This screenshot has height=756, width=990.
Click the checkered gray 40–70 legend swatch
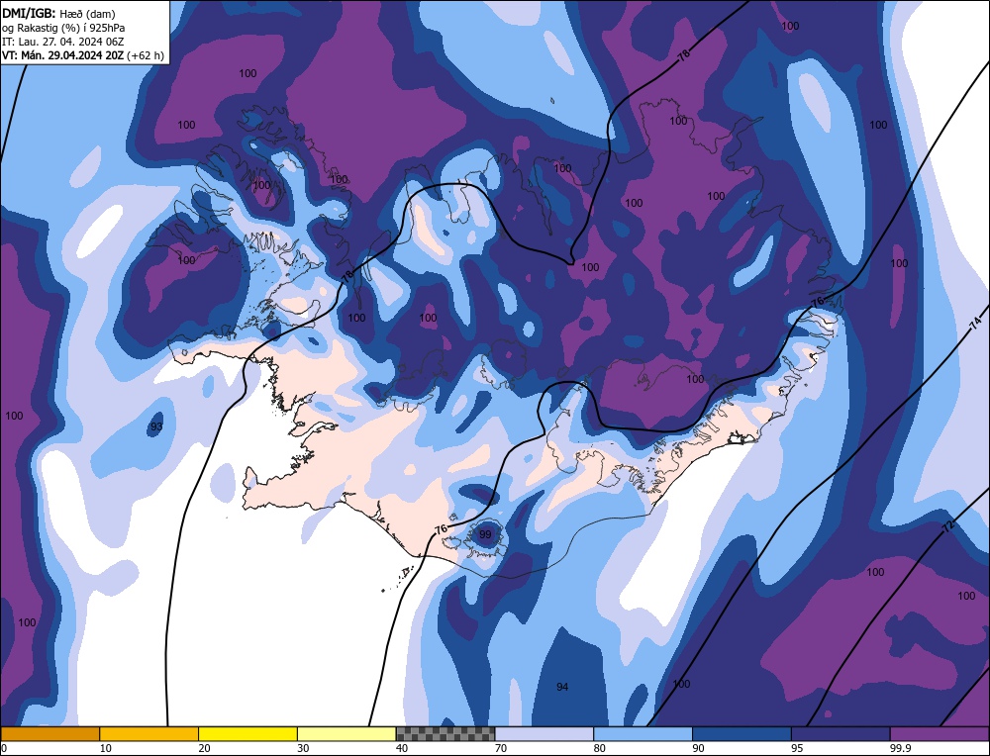(x=445, y=733)
